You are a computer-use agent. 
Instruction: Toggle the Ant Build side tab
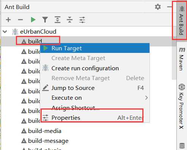181,20
